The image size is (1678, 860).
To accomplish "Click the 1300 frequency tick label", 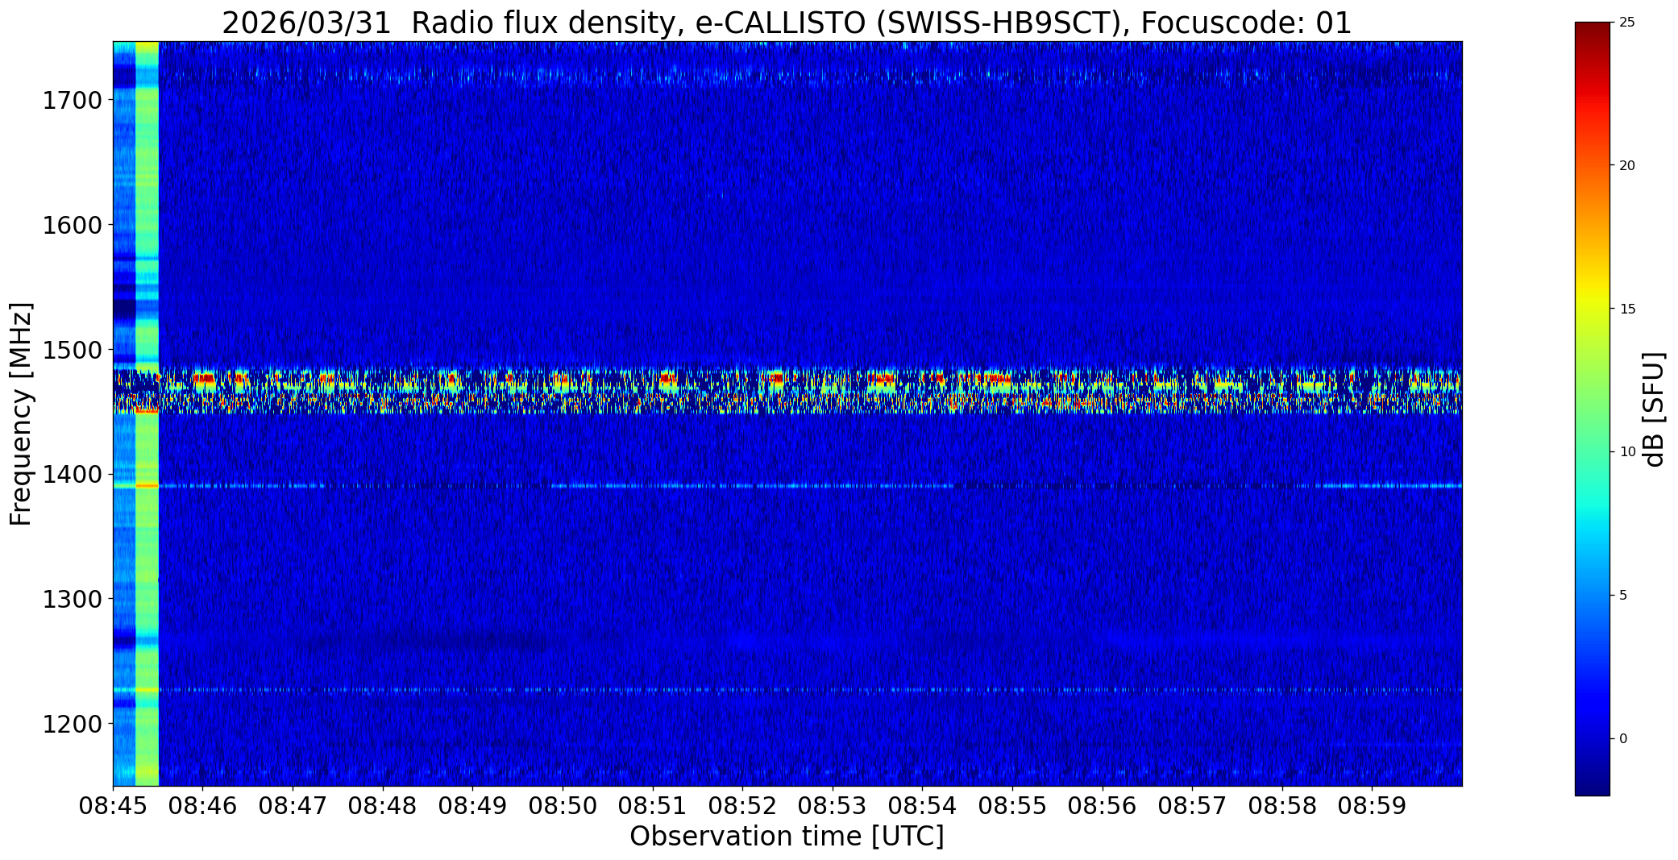I will (73, 599).
